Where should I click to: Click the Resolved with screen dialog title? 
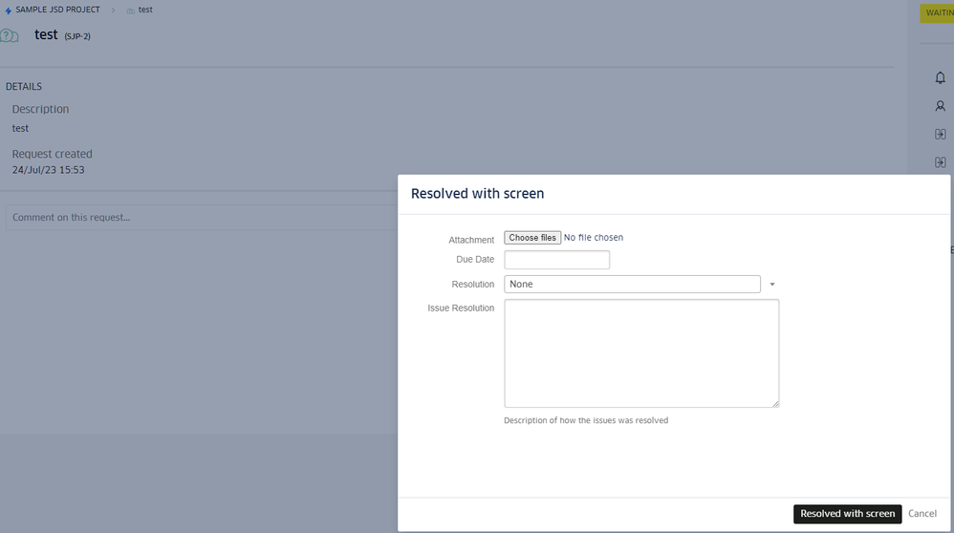point(478,193)
